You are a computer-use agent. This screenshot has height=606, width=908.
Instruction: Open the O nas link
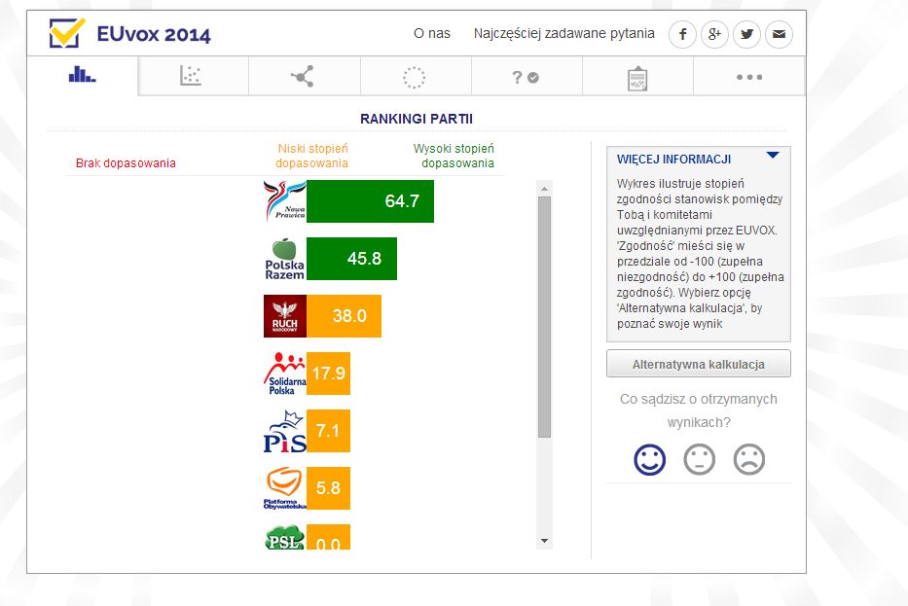point(431,34)
